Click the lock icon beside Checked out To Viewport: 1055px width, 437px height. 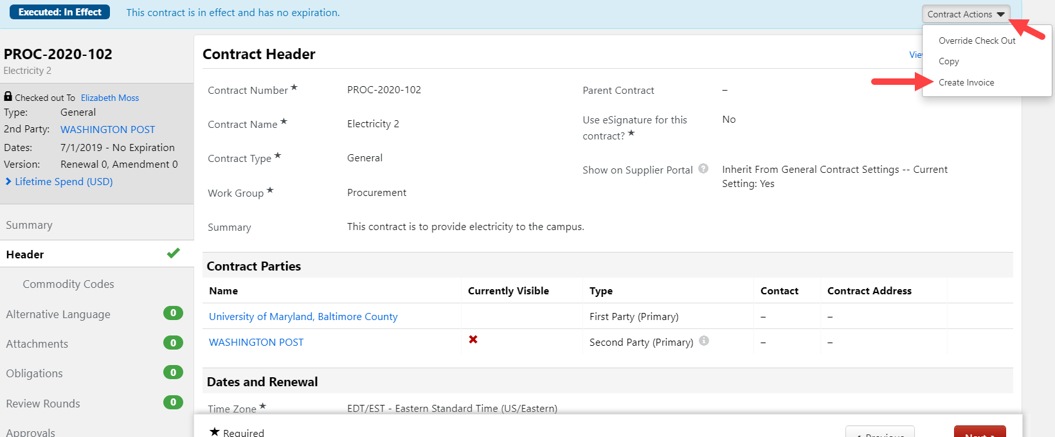[8, 96]
